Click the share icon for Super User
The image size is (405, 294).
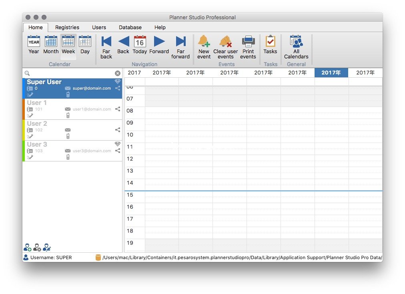pyautogui.click(x=118, y=88)
